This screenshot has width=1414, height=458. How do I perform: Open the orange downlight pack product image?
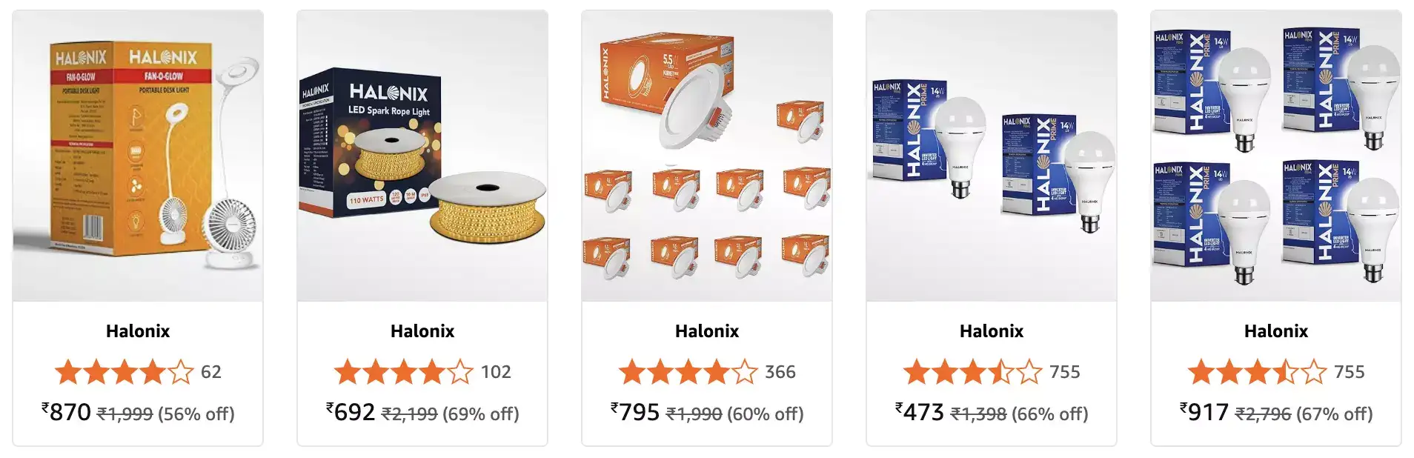click(707, 156)
